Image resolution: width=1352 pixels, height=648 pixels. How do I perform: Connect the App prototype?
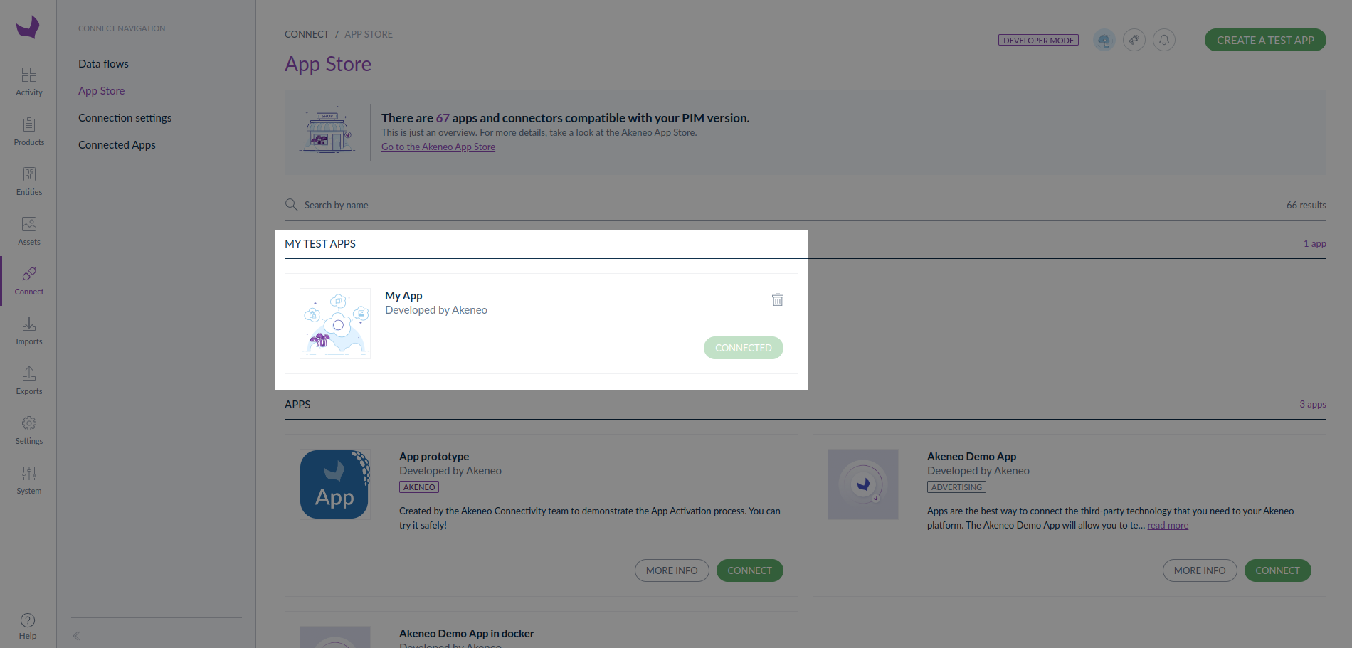(749, 570)
